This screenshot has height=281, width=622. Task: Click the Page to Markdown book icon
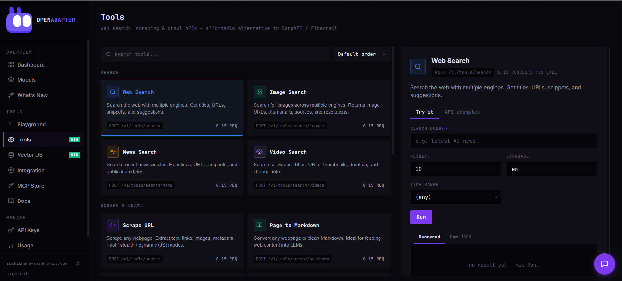260,225
